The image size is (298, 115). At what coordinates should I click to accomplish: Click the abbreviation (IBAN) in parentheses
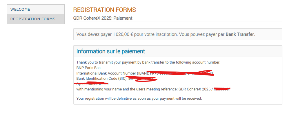pos(143,73)
